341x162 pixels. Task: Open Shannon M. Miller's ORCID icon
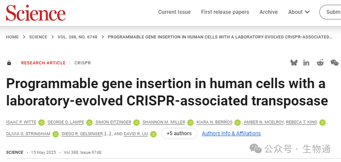tap(190, 123)
